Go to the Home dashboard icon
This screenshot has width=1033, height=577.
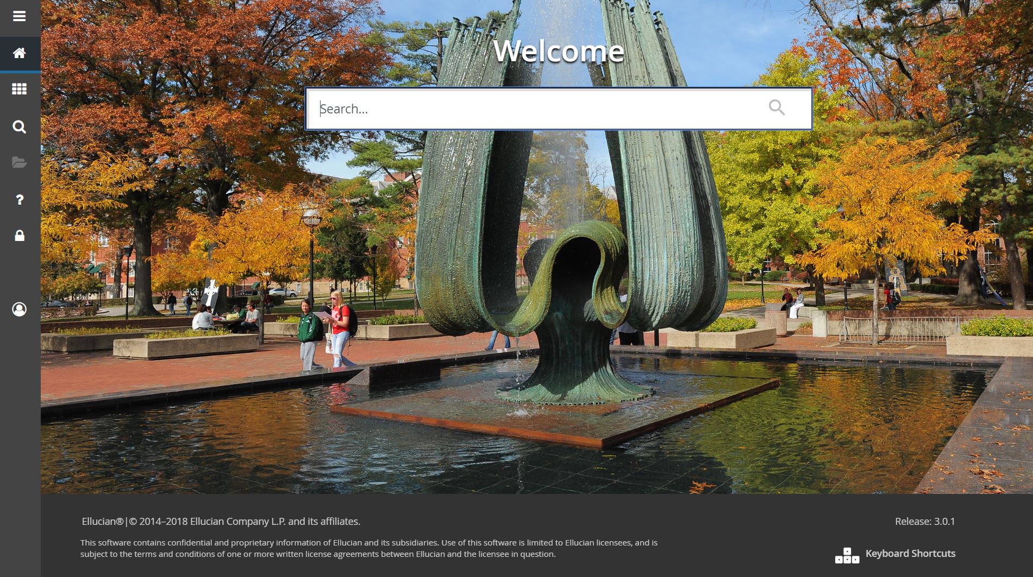20,53
